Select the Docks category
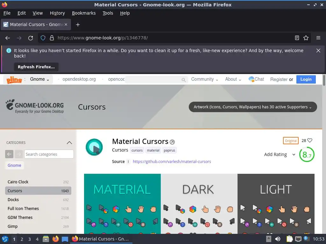The width and height of the screenshot is (326, 244). (38, 200)
